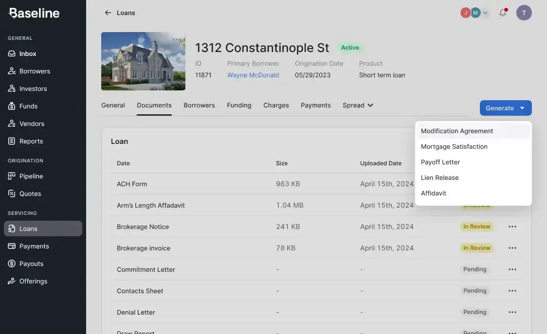Open the Payouts section under Servicing
The image size is (547, 334).
coord(30,264)
